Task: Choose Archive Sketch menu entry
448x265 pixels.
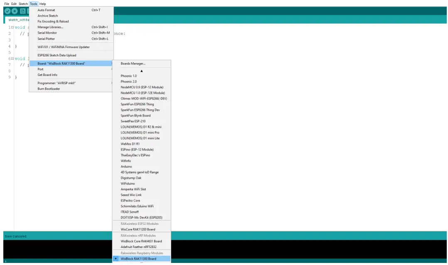Action: point(71,16)
